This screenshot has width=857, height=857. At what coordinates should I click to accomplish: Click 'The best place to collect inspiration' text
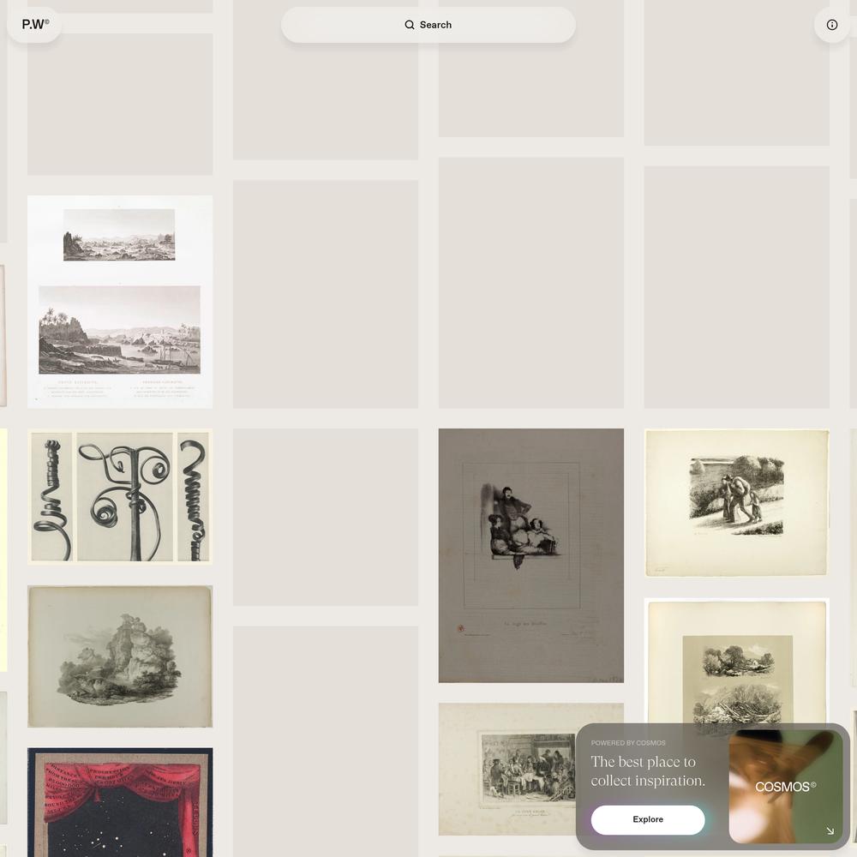tap(648, 771)
